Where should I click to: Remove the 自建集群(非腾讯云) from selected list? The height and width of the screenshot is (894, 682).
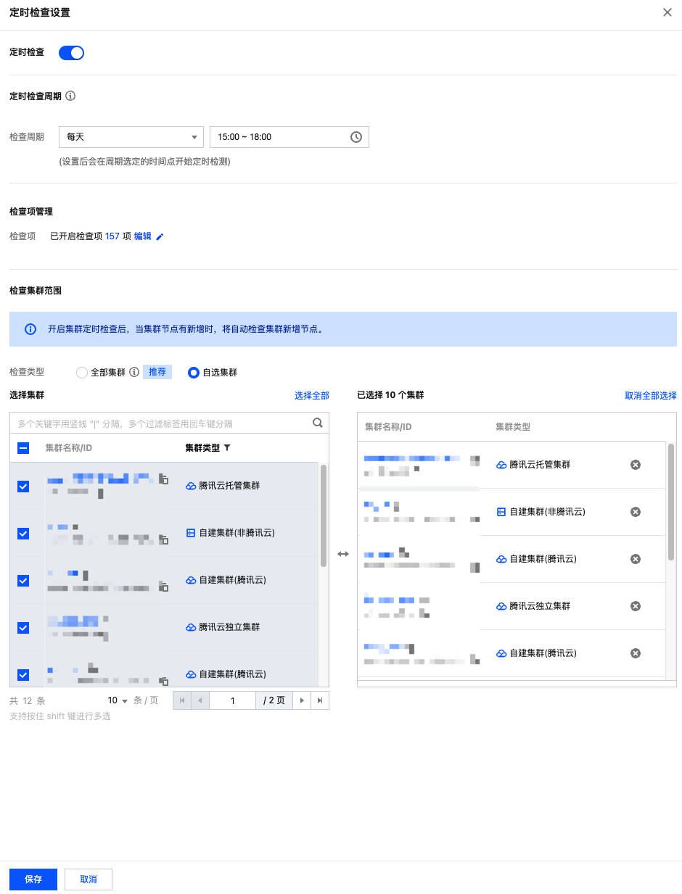[635, 512]
